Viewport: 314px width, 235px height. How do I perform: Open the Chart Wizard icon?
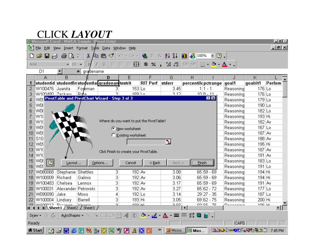[x=184, y=56]
